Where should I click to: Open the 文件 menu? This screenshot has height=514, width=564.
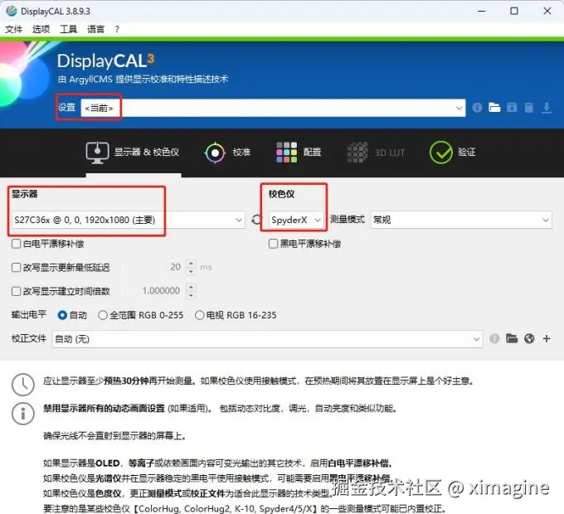[x=13, y=29]
